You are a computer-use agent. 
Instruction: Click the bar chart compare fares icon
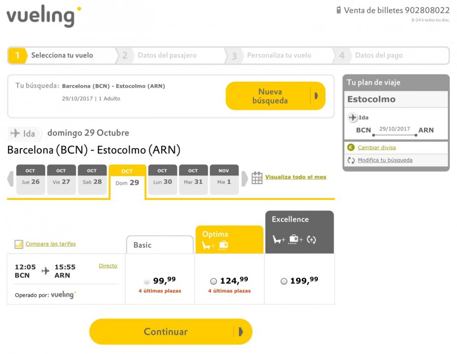coord(19,244)
